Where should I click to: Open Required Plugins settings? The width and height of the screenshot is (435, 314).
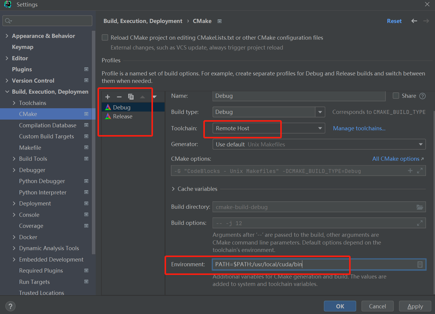tap(41, 270)
